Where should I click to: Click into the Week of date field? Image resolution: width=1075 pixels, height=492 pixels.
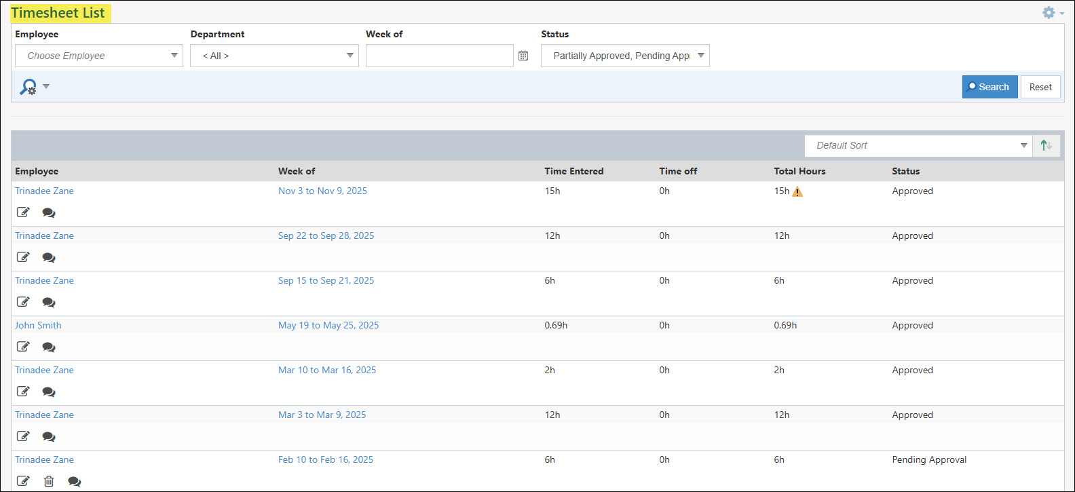439,56
